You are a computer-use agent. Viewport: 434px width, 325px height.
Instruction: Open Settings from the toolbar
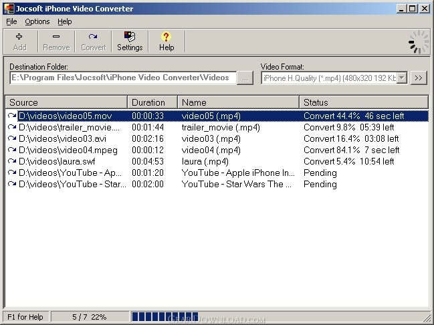(x=130, y=42)
